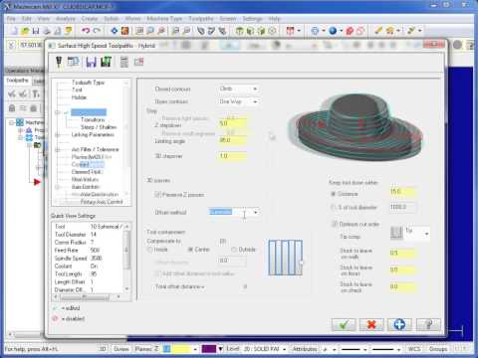Click the Save floppy disk icon in main toolbar

tap(36, 31)
